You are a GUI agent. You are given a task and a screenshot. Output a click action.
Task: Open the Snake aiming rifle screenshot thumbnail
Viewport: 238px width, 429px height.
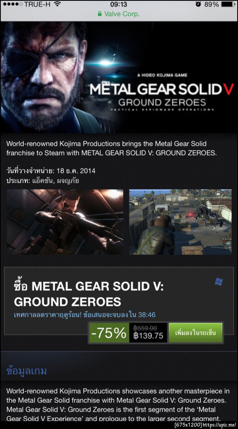[65, 222]
